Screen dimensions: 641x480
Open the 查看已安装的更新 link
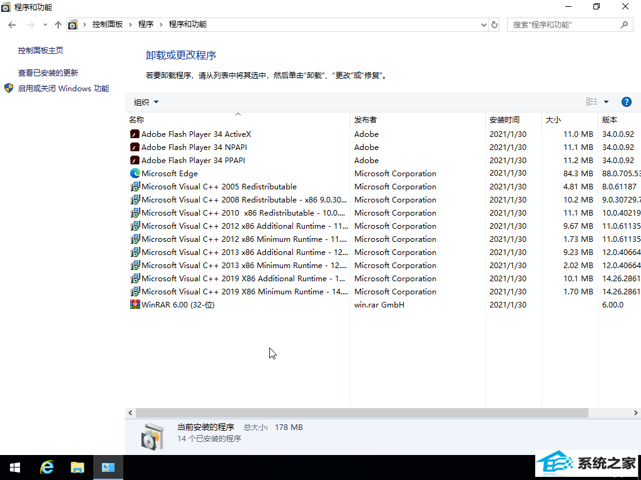click(48, 72)
